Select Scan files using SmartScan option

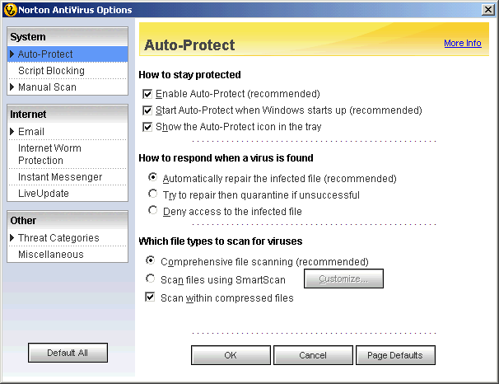[151, 280]
